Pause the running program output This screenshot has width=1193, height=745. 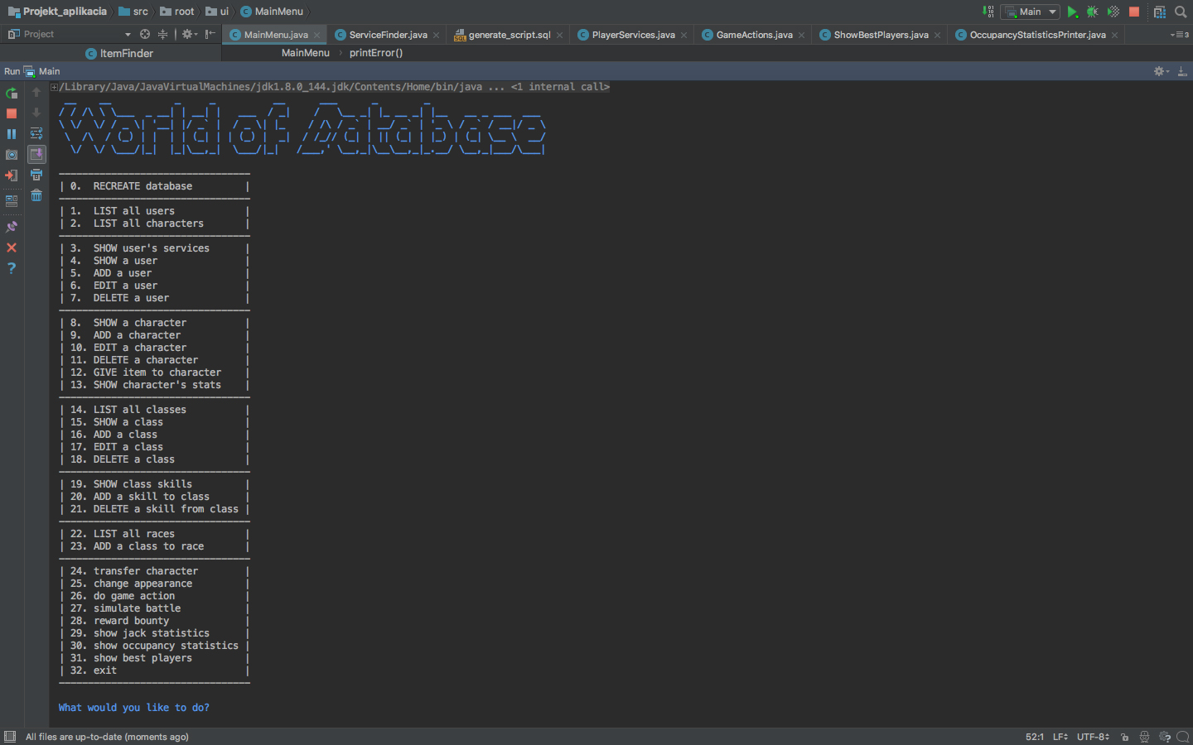(12, 134)
